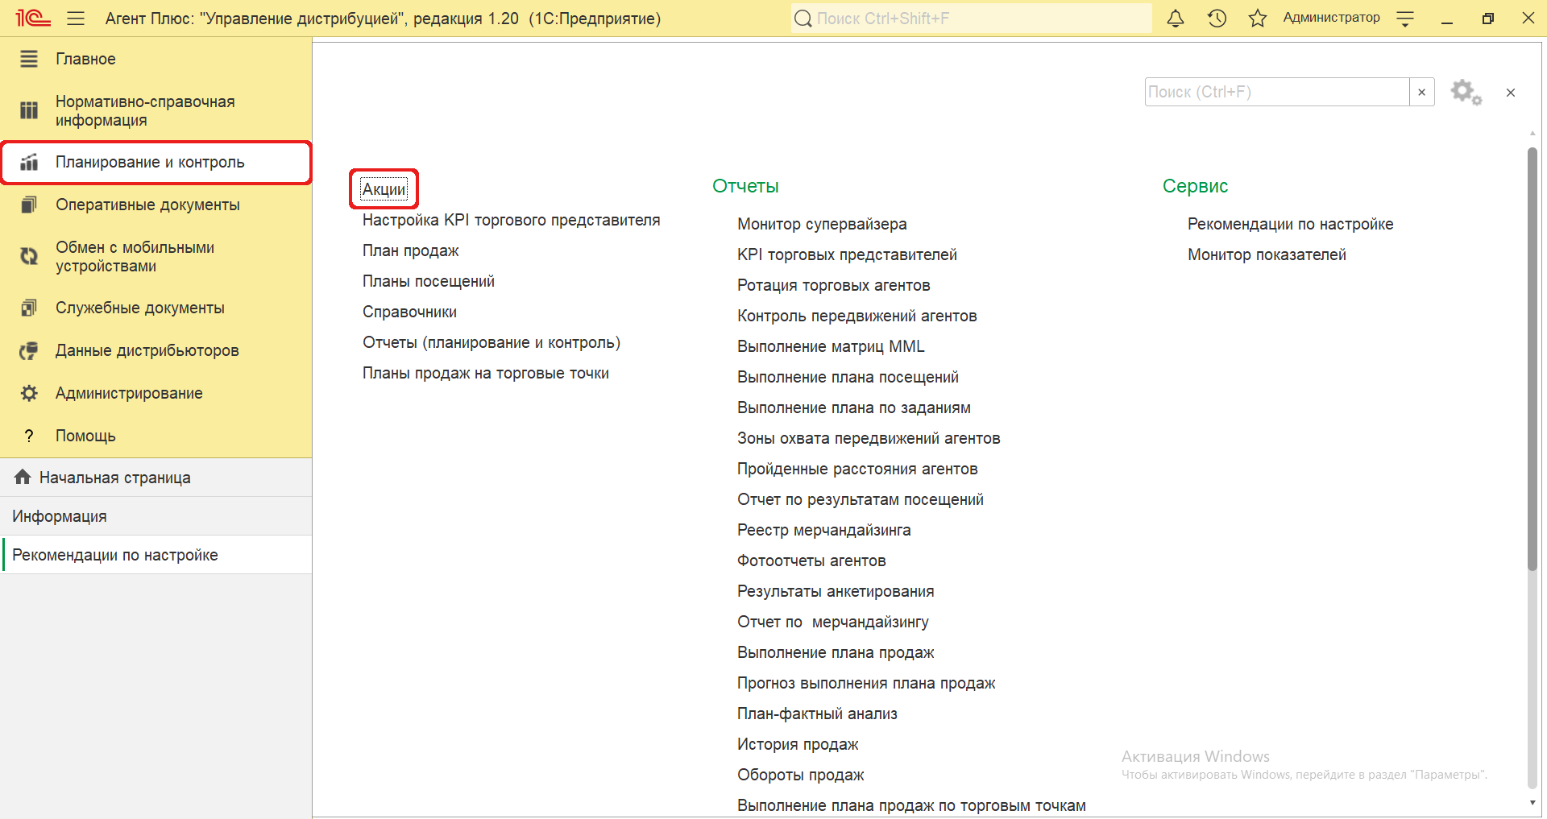Click the Администрирование gear icon
Screen dimensions: 1547x819
pos(29,393)
